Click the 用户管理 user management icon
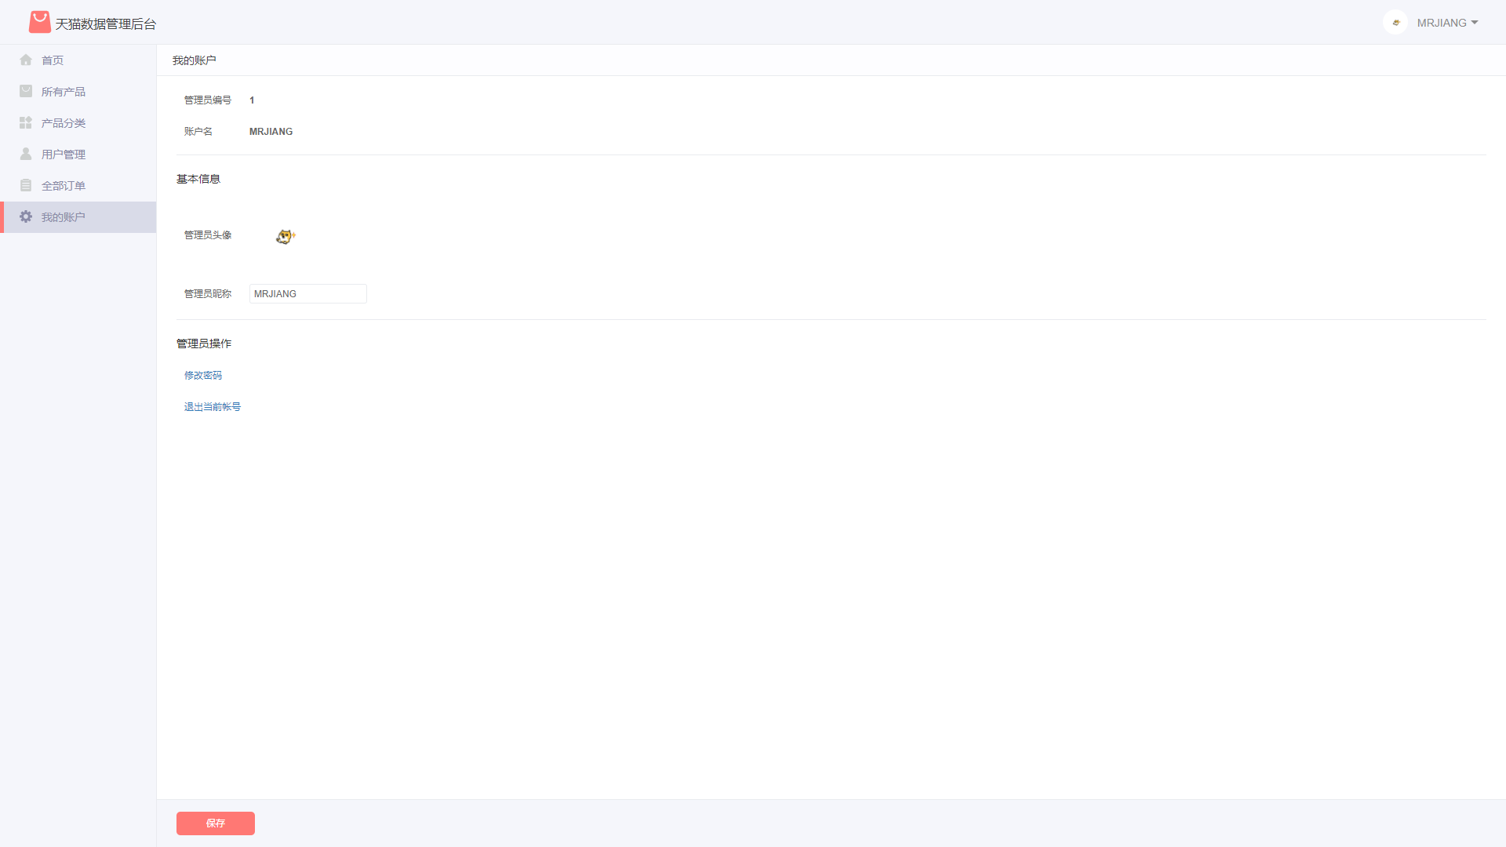 pos(26,153)
